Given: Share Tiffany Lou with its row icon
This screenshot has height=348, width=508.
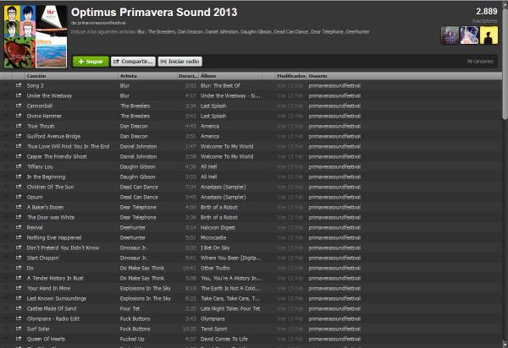Looking at the screenshot, I should (19, 166).
